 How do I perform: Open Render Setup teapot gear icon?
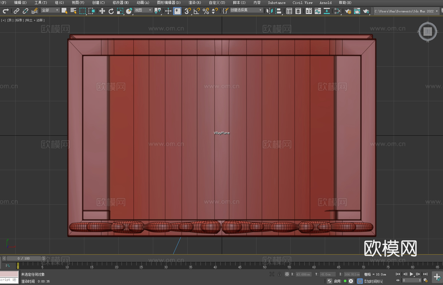tap(348, 11)
